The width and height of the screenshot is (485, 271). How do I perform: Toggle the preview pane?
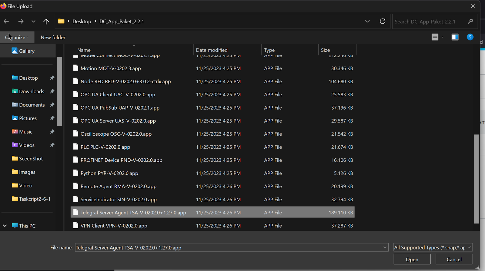[x=455, y=37]
